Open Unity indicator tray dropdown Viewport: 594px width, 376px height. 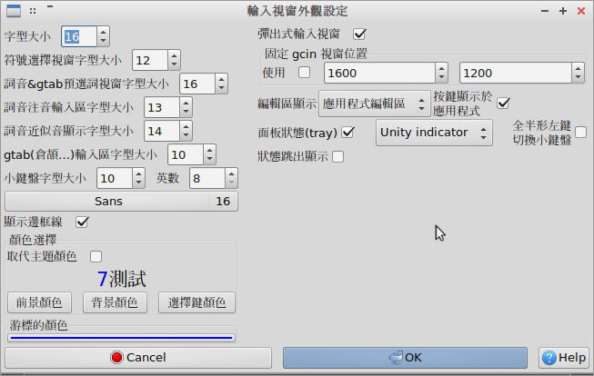(434, 133)
